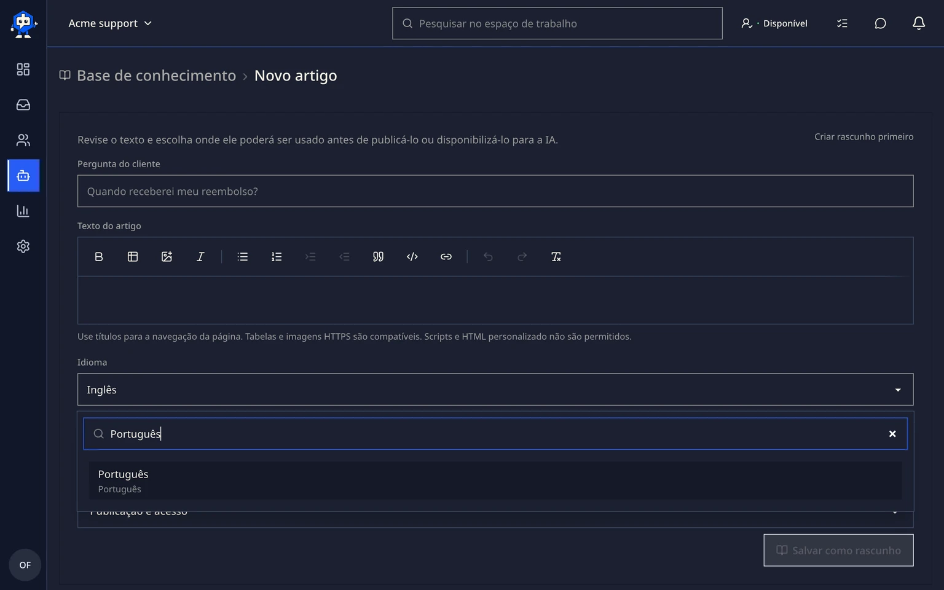The width and height of the screenshot is (944, 590).
Task: Clear text formatting in the editor
Action: point(556,257)
